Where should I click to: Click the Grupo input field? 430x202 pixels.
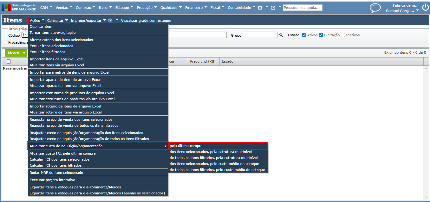260,35
